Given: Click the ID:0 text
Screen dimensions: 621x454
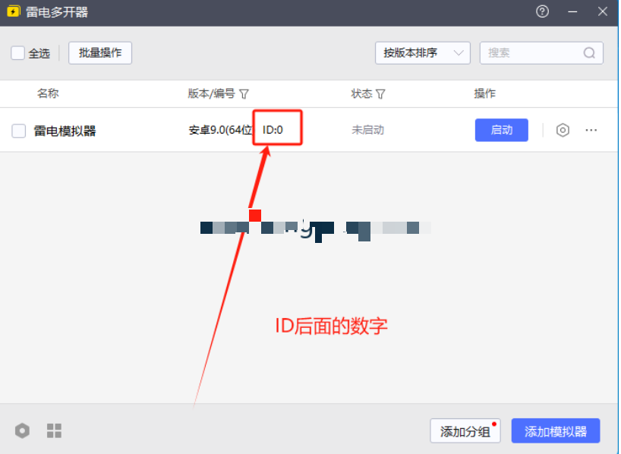Looking at the screenshot, I should pyautogui.click(x=273, y=130).
